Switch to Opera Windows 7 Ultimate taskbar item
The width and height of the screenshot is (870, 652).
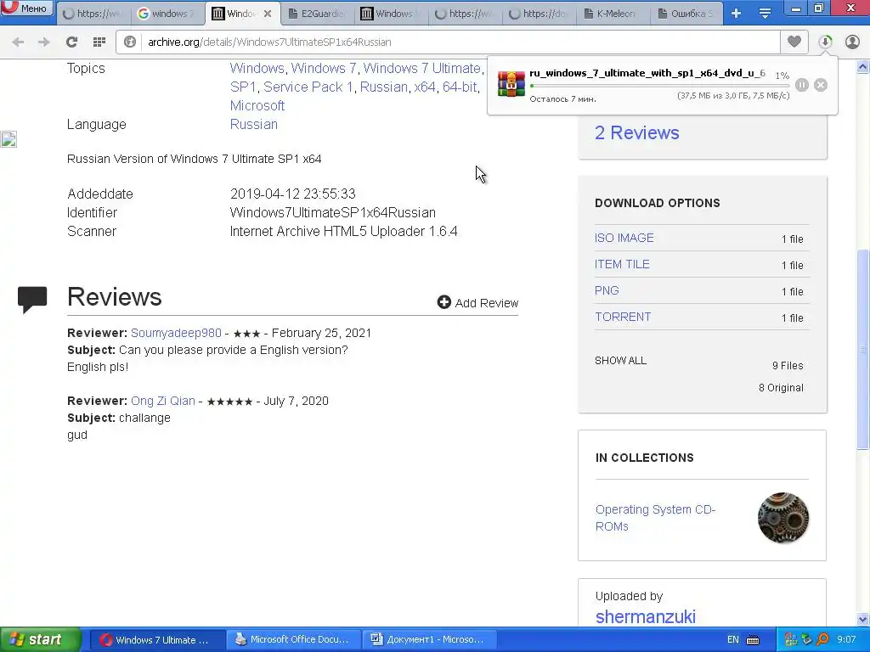(x=157, y=640)
